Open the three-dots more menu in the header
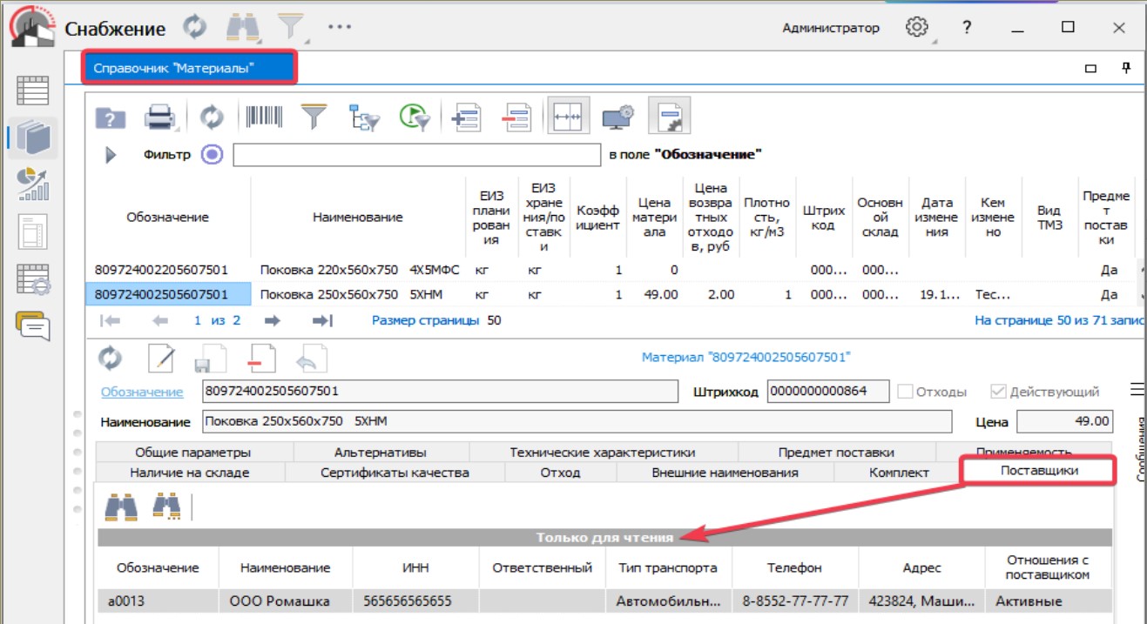Screen dimensions: 1147x624 [x=340, y=27]
